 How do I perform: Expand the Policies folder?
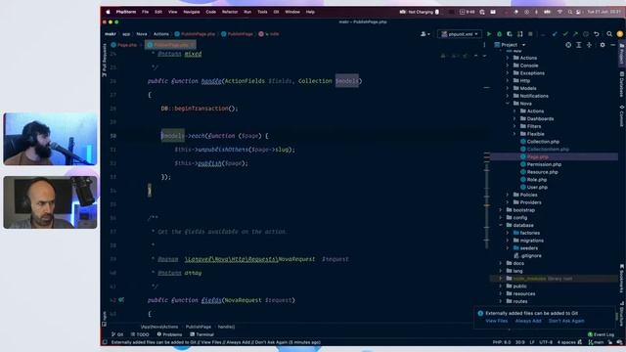click(x=508, y=195)
